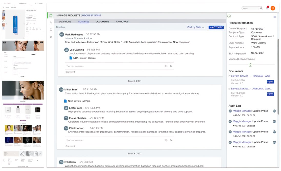Click the May 6, 2021 date separator

point(135,81)
